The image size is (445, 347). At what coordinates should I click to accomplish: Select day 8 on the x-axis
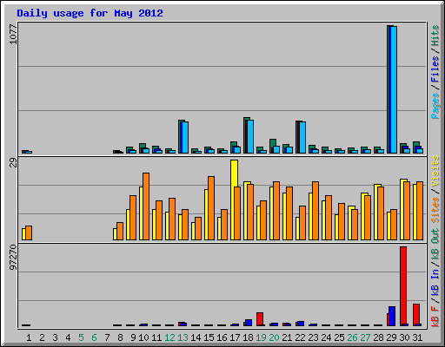pos(120,337)
